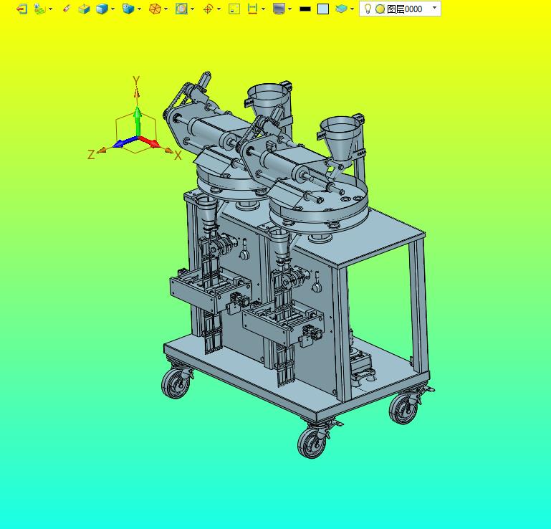Click the gray monitor display icon
This screenshot has height=529, width=551.
point(279,9)
